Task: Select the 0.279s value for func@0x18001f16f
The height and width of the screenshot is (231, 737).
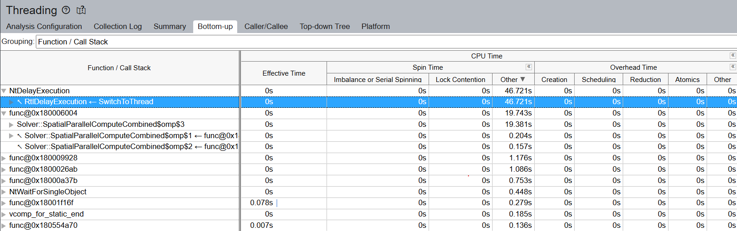Action: point(520,203)
